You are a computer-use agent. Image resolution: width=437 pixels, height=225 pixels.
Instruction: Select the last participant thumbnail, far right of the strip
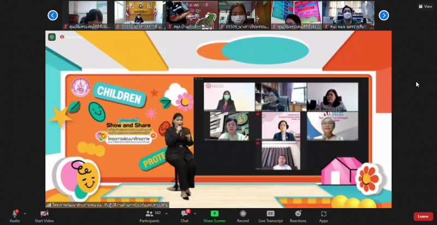point(349,15)
